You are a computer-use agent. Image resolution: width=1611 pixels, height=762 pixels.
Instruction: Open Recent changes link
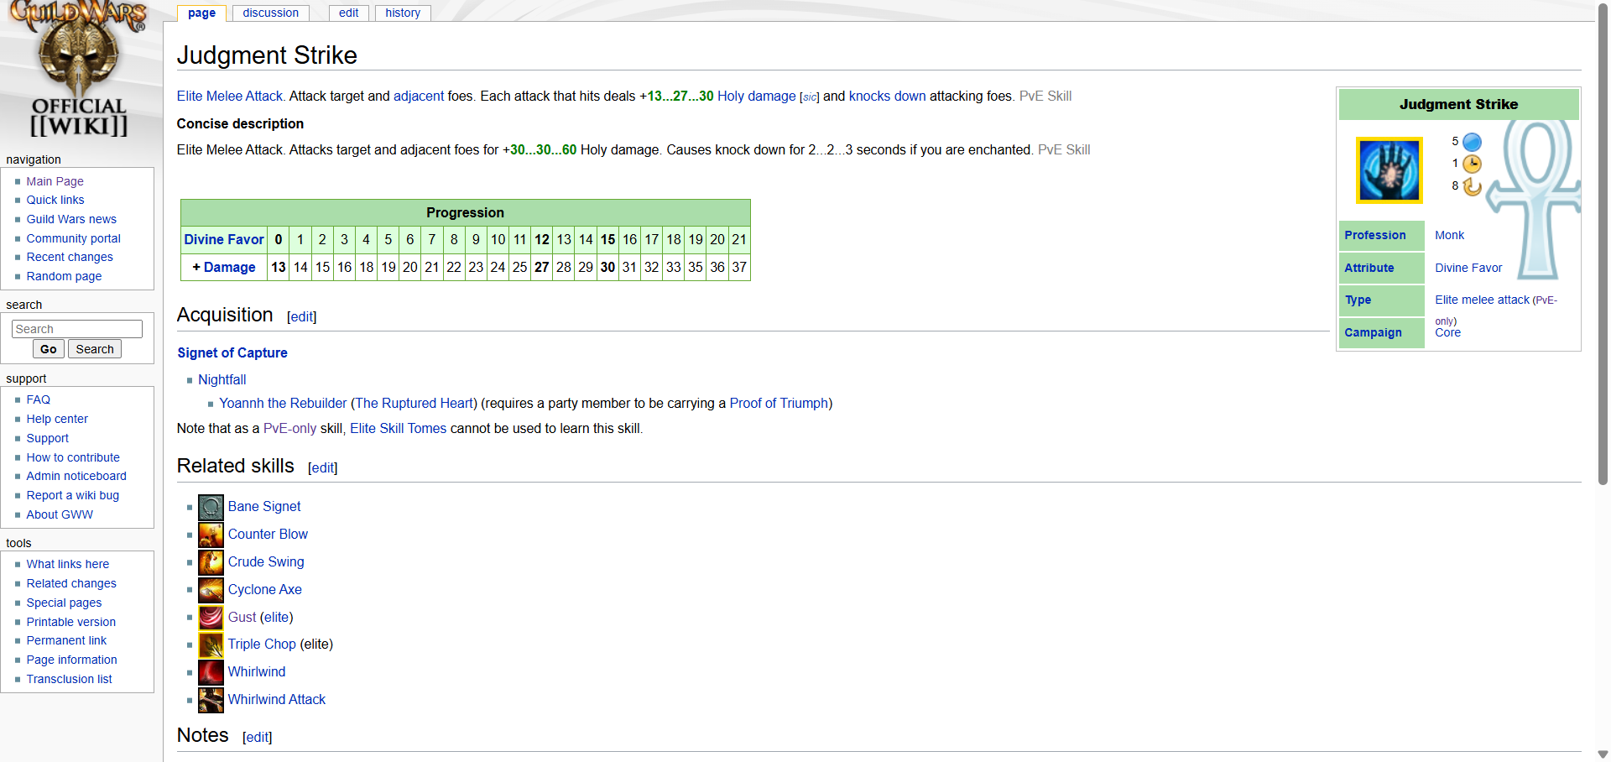[x=70, y=257]
